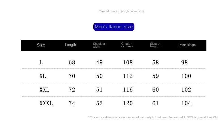
Task: Click the Men's flannel size button
Action: tap(114, 27)
